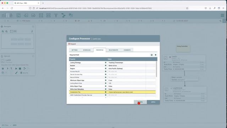Viewport: 227px width, 128px height.
Task: Edit the Write Object Tags False value
Action: [126, 86]
